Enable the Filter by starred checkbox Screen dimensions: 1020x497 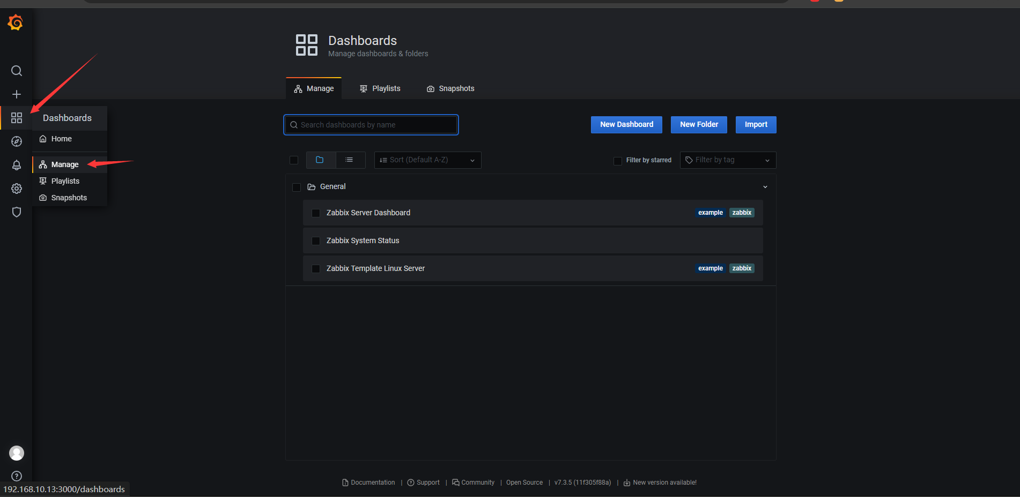618,161
